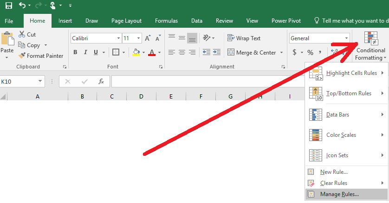Click the yellow Fill Color bucket
The width and height of the screenshot is (389, 203).
pos(136,52)
